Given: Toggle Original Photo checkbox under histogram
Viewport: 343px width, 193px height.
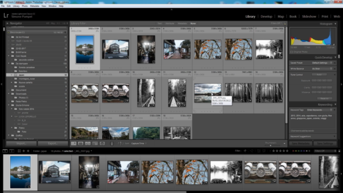Looking at the screenshot, I should pos(292,52).
